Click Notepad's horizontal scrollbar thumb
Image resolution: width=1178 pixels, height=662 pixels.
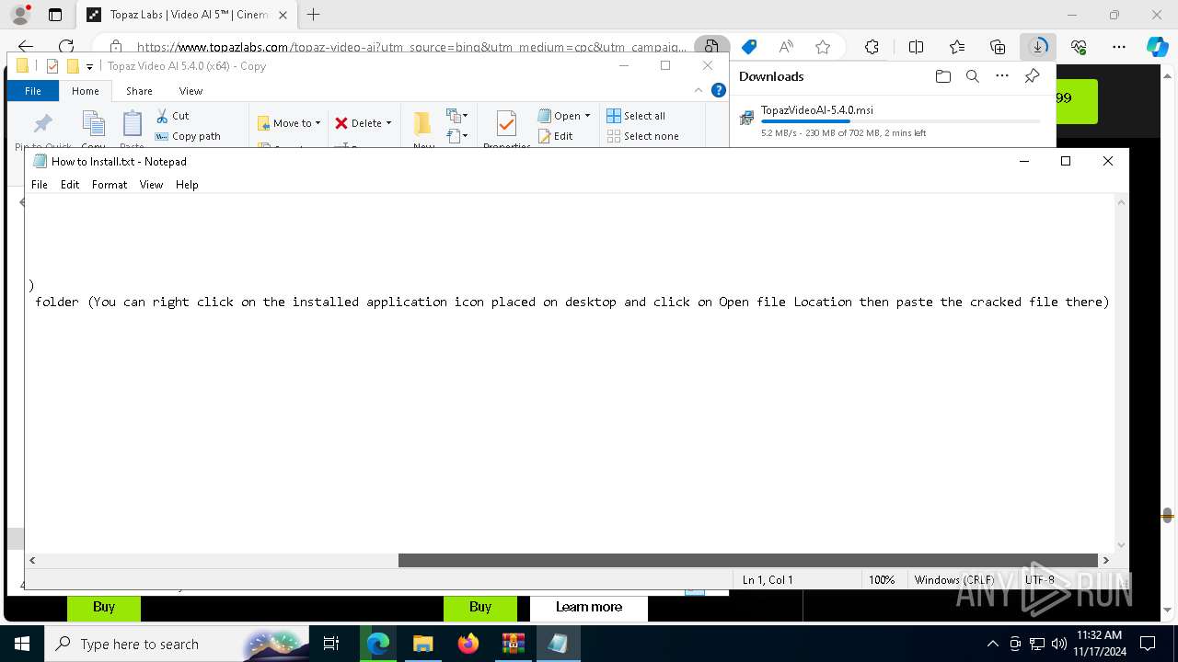point(748,560)
